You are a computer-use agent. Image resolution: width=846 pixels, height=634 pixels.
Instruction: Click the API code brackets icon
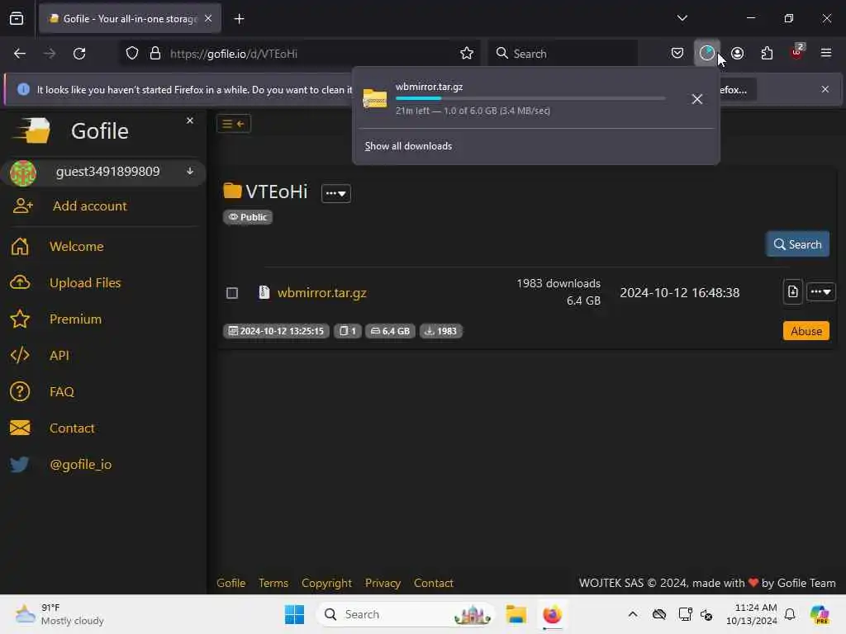[x=20, y=355]
